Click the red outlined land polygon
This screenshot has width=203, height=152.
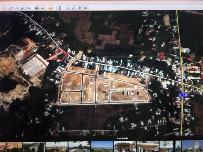(x=59, y=56)
